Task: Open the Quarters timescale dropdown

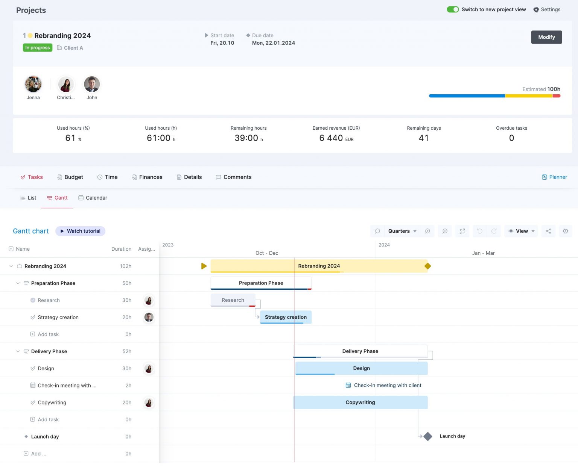Action: pyautogui.click(x=402, y=231)
